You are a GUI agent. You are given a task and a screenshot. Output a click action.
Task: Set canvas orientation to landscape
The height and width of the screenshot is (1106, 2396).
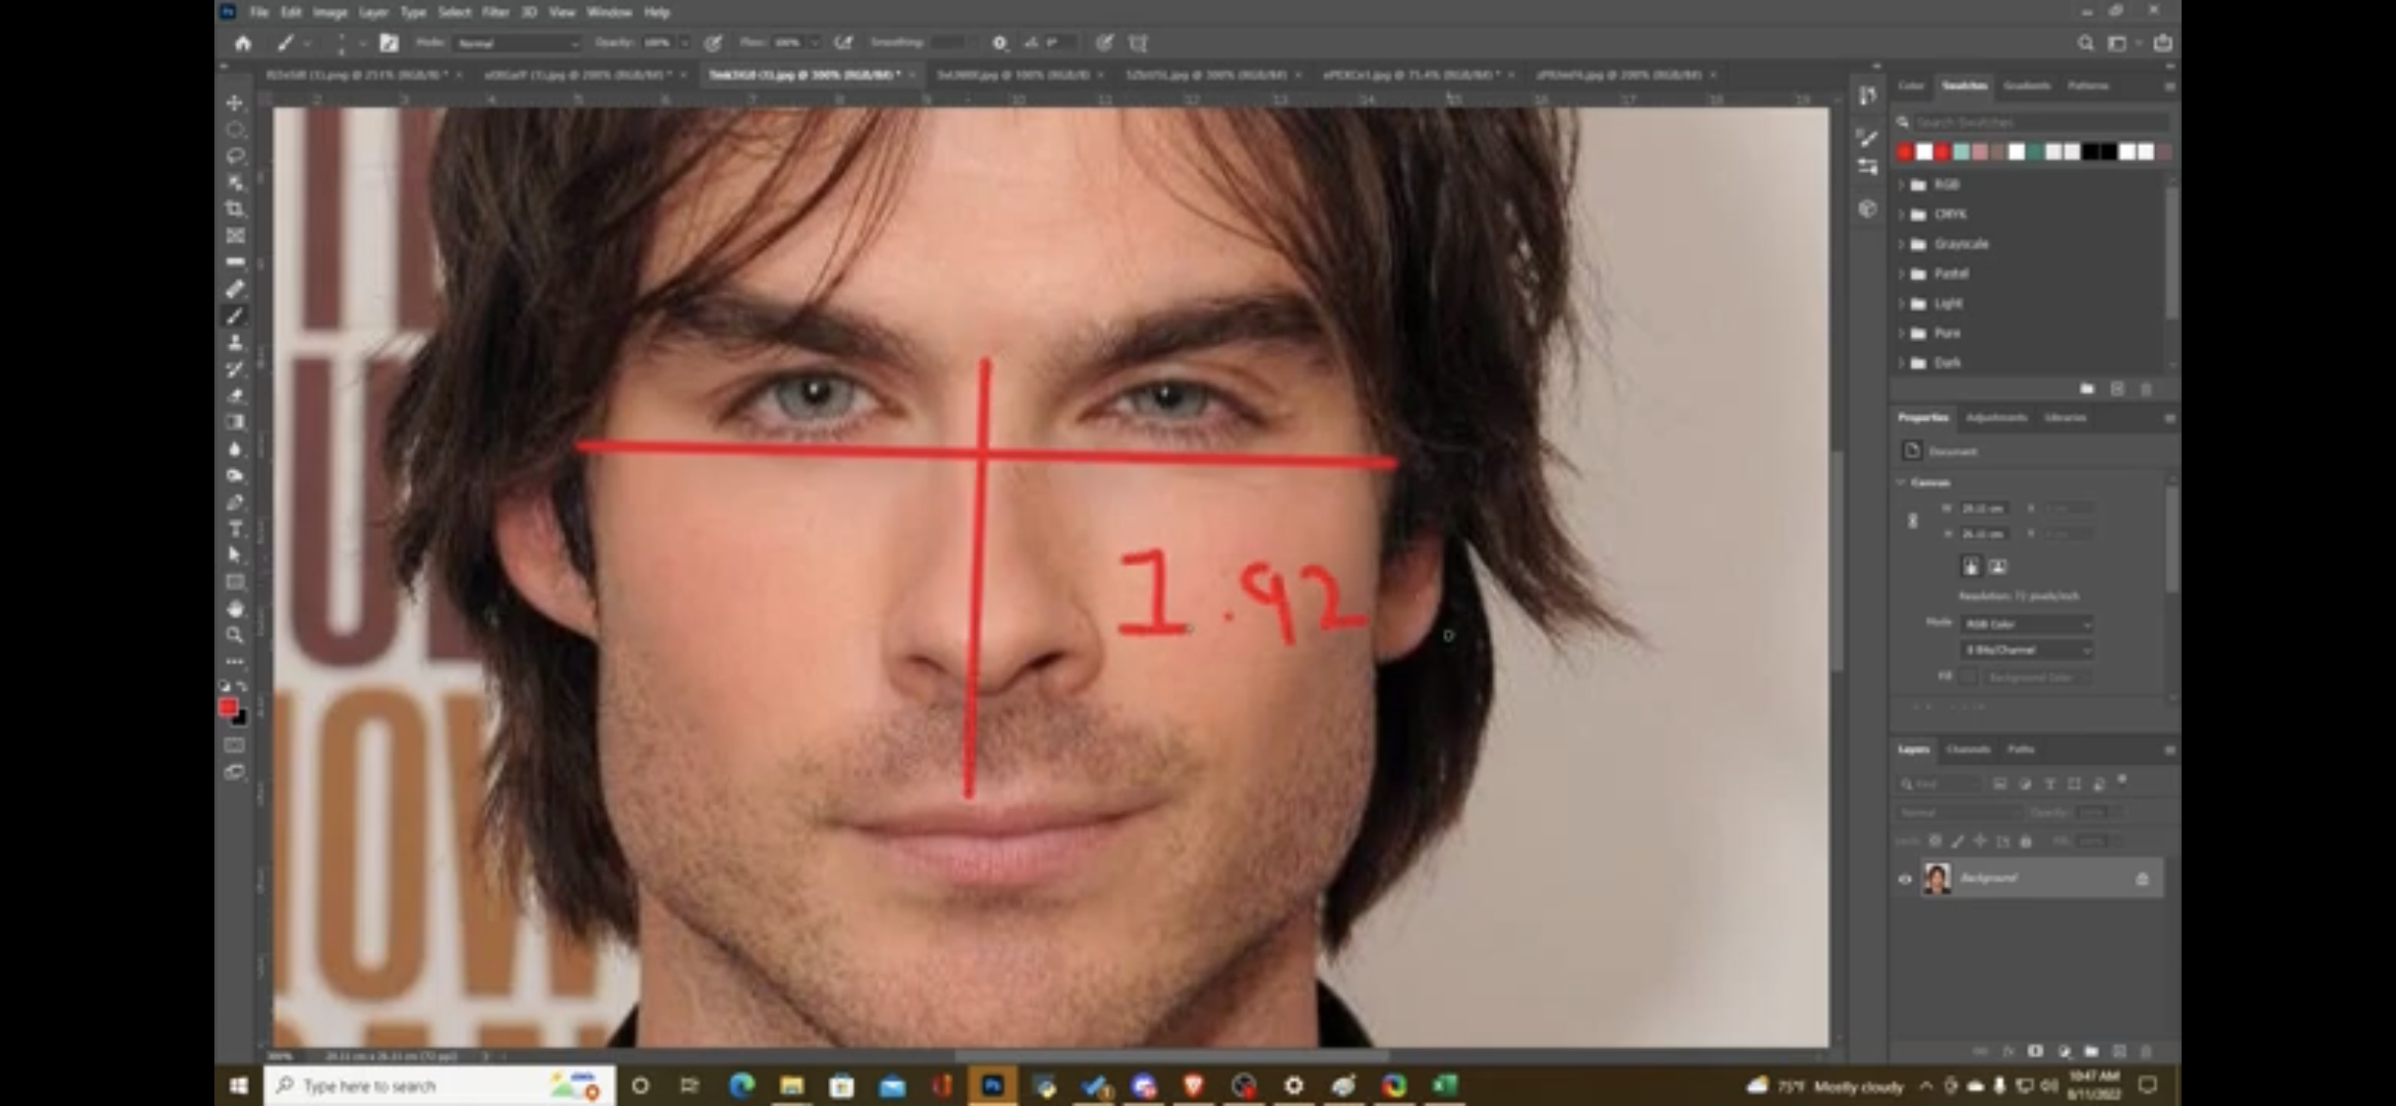pos(1998,567)
